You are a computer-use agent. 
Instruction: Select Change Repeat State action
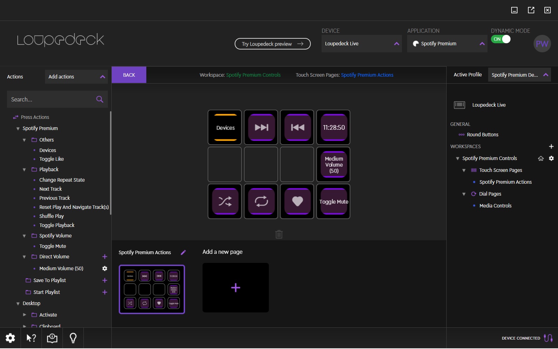pyautogui.click(x=62, y=180)
